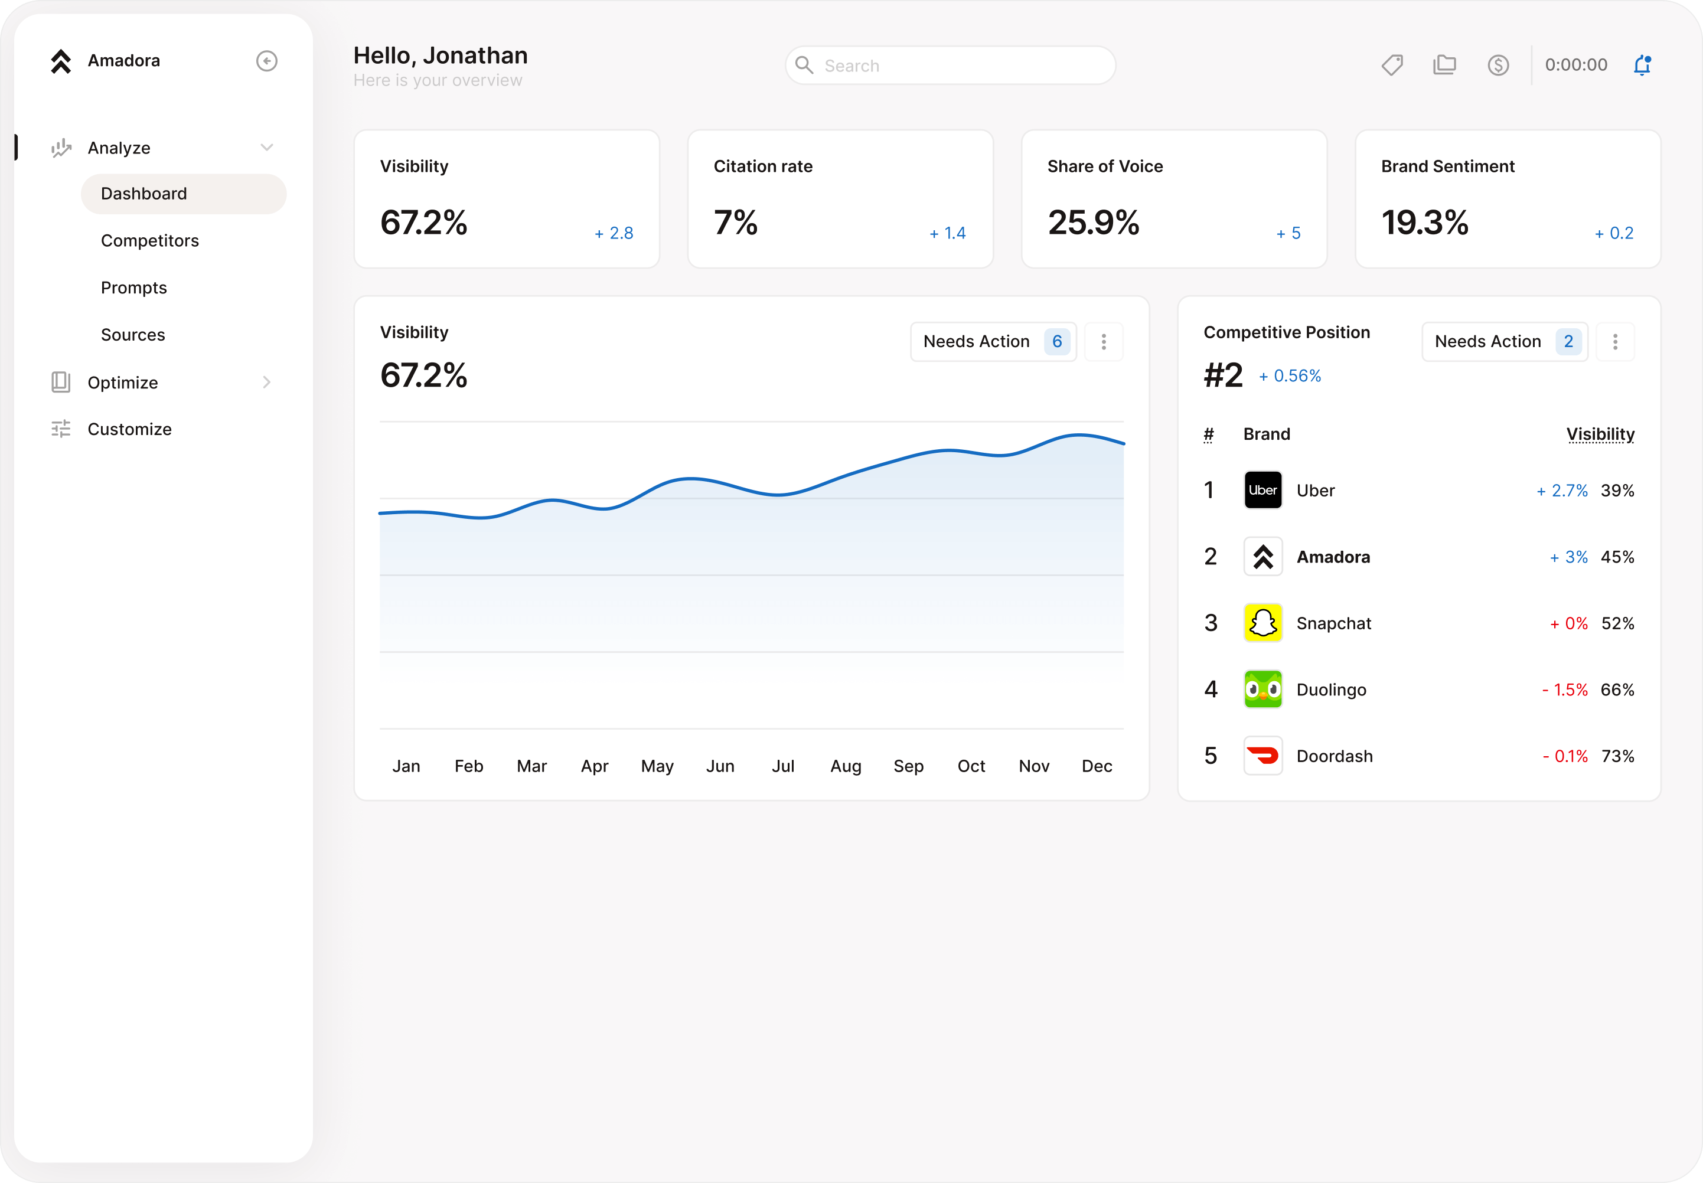Open the Competitive Position three-dot menu

(1616, 342)
